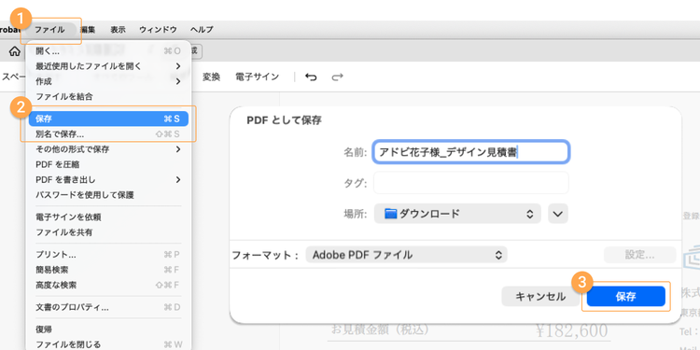Expand PDF を書き出し submenu
Viewport: 700px width, 350px height.
[x=108, y=179]
